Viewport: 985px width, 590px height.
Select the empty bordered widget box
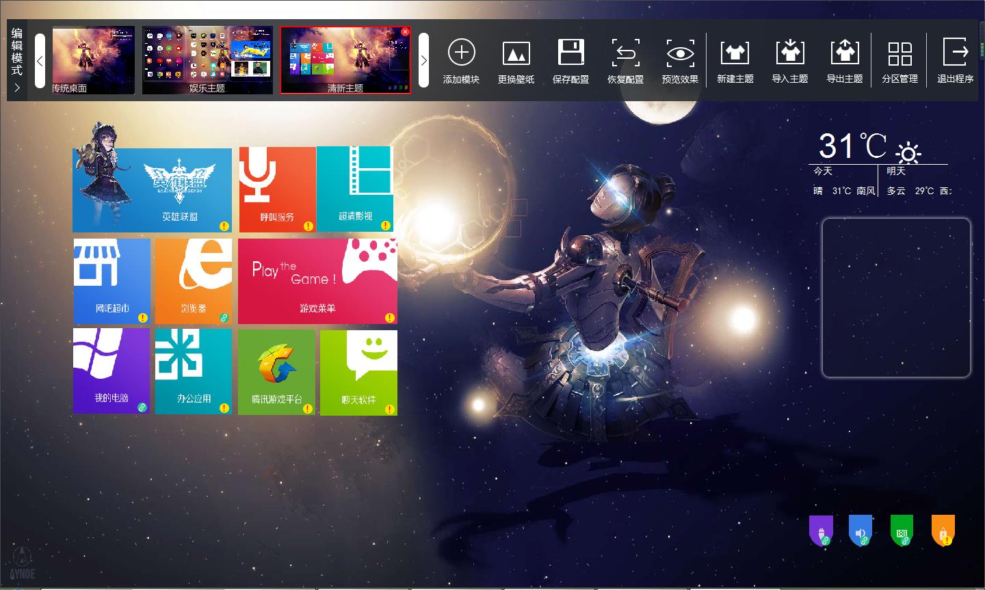point(896,297)
